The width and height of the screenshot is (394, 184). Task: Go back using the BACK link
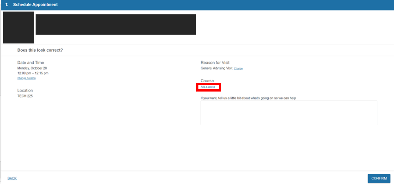(x=12, y=178)
